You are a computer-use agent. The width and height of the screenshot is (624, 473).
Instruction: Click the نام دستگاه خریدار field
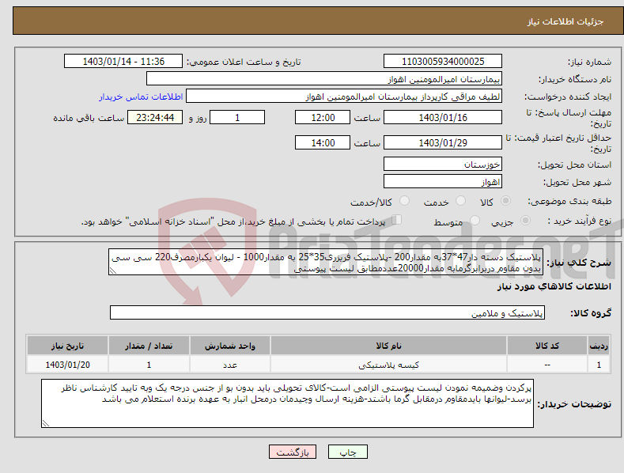(x=324, y=79)
